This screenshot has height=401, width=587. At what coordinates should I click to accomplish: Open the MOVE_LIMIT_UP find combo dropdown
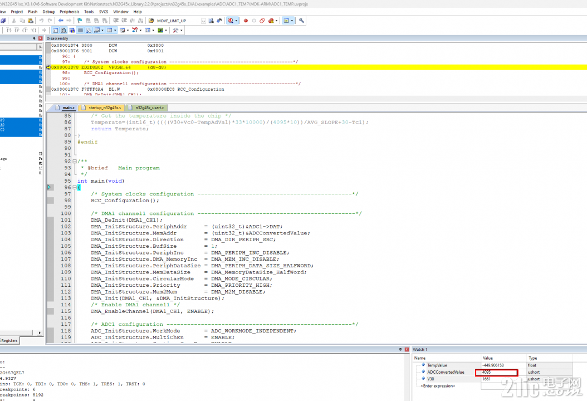pyautogui.click(x=203, y=21)
